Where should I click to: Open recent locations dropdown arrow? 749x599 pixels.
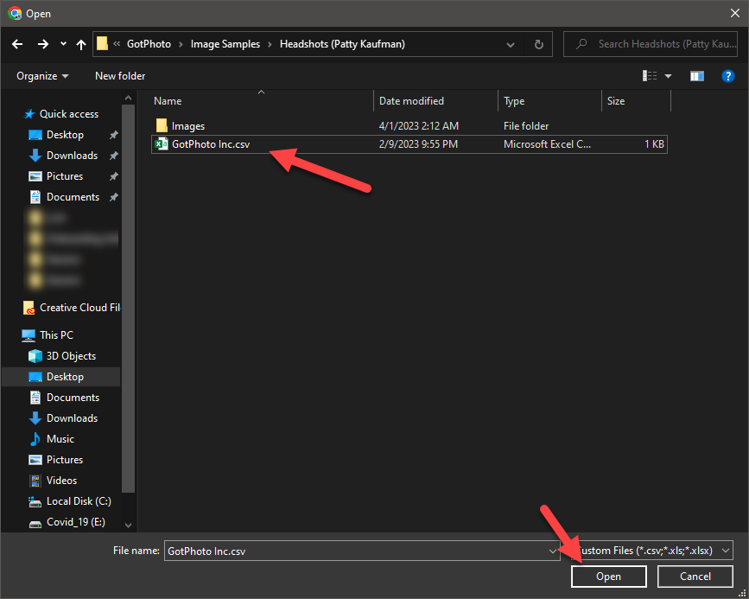pos(63,44)
